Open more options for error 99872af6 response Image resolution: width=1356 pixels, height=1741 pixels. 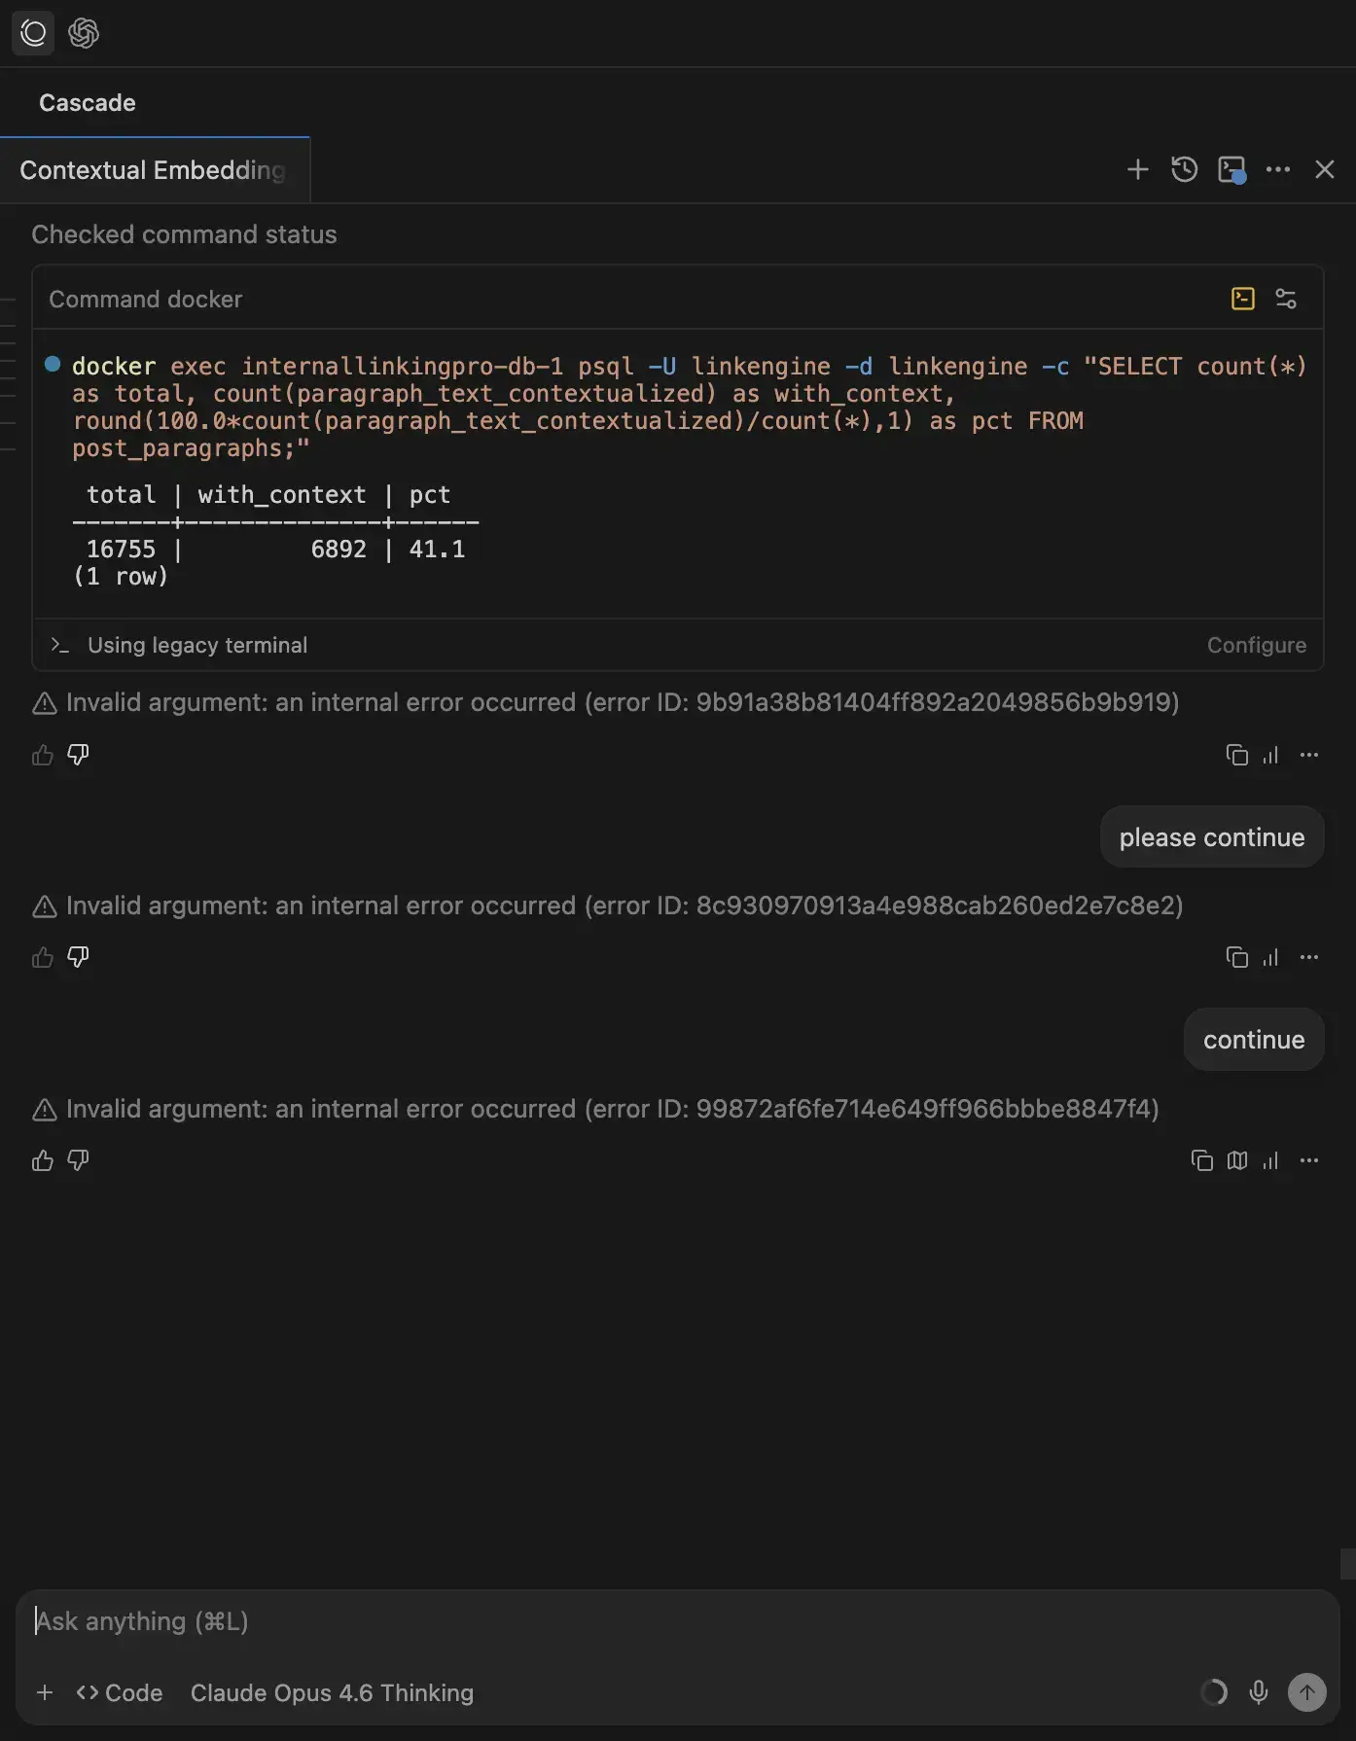(1309, 1160)
